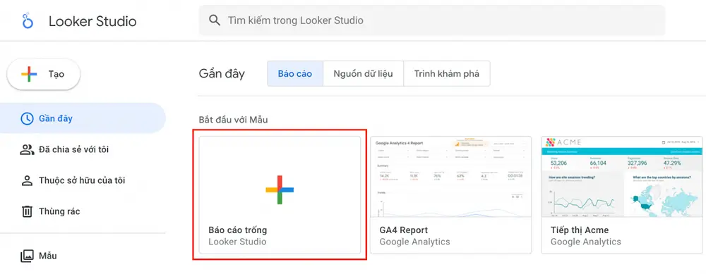Switch to the Báo cáo tab
This screenshot has width=706, height=274.
coord(295,74)
